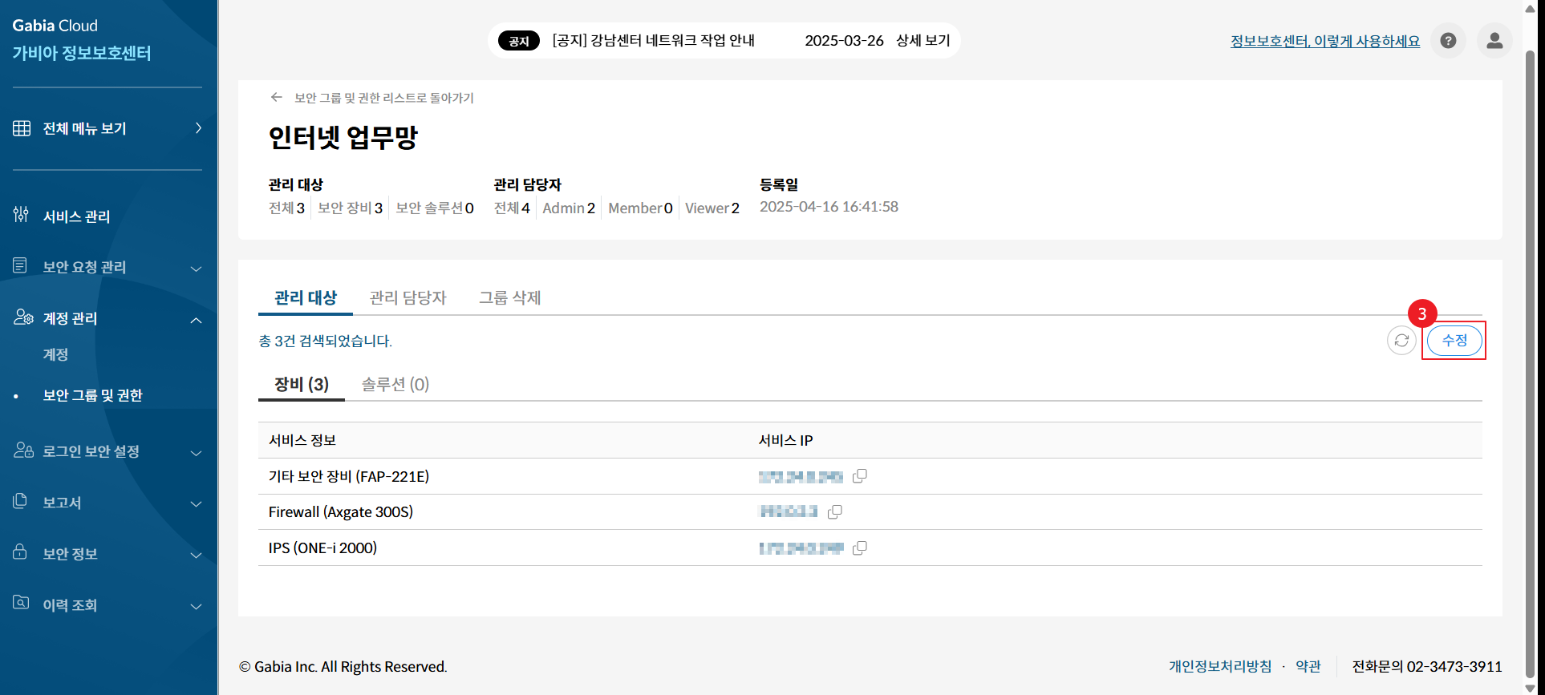
Task: Click the Viewer 2 count
Action: [712, 208]
